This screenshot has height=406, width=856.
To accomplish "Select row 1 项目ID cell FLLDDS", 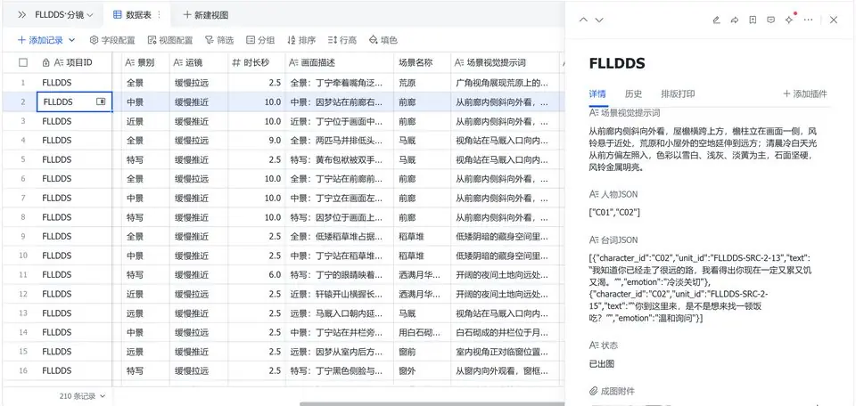I will pos(74,83).
